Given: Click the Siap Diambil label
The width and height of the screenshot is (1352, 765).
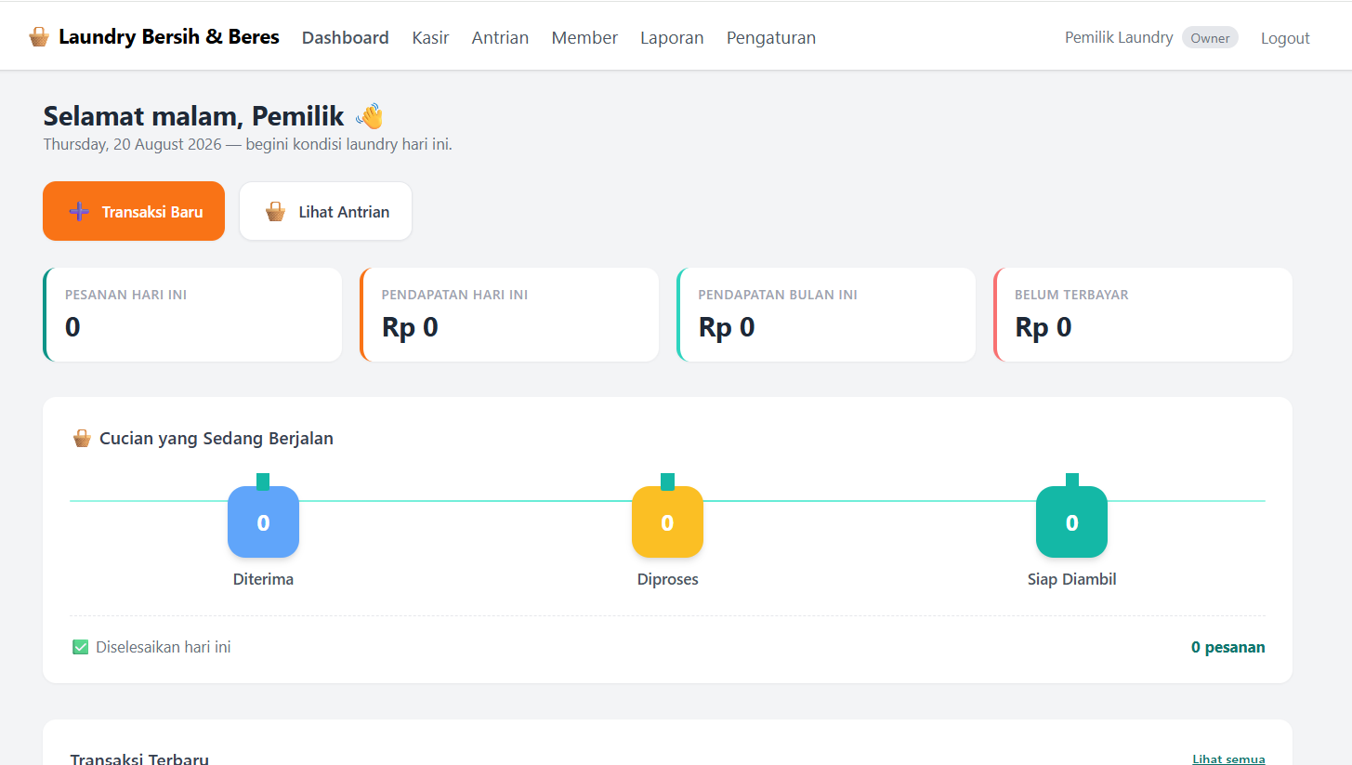Looking at the screenshot, I should pos(1071,579).
